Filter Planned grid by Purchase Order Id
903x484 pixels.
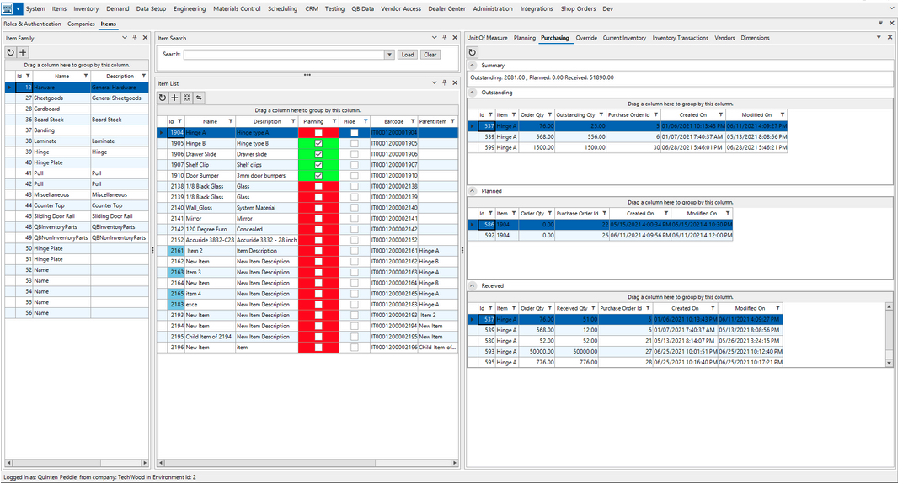pyautogui.click(x=604, y=213)
